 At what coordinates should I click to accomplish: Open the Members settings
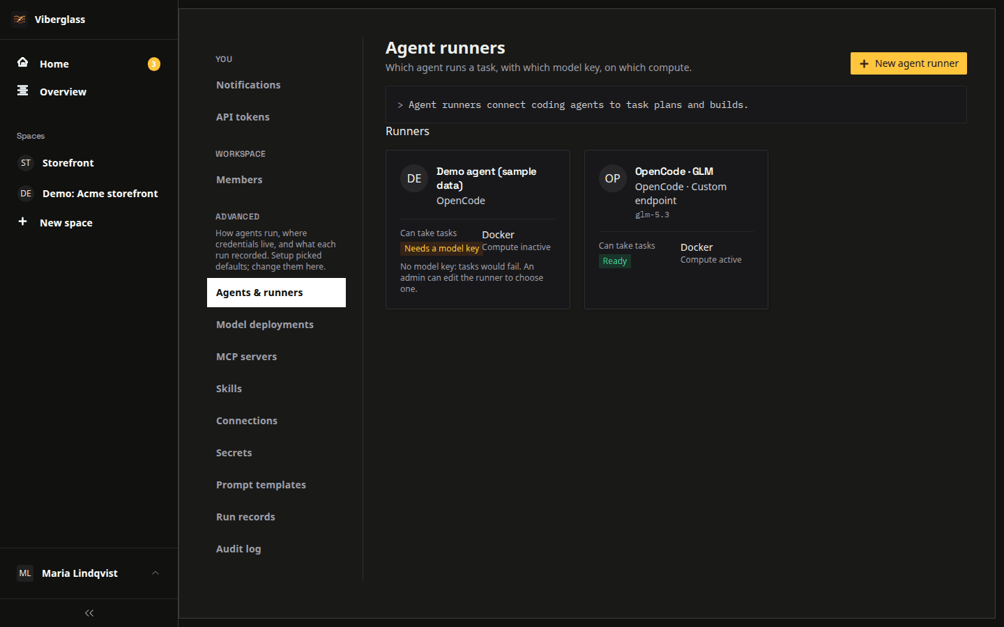[276, 180]
